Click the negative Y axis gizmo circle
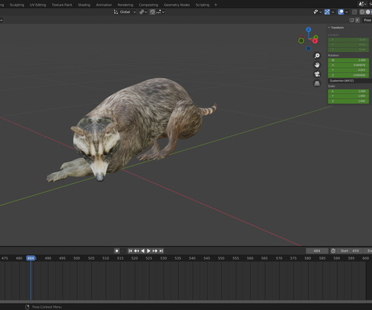This screenshot has height=310, width=372. [301, 41]
